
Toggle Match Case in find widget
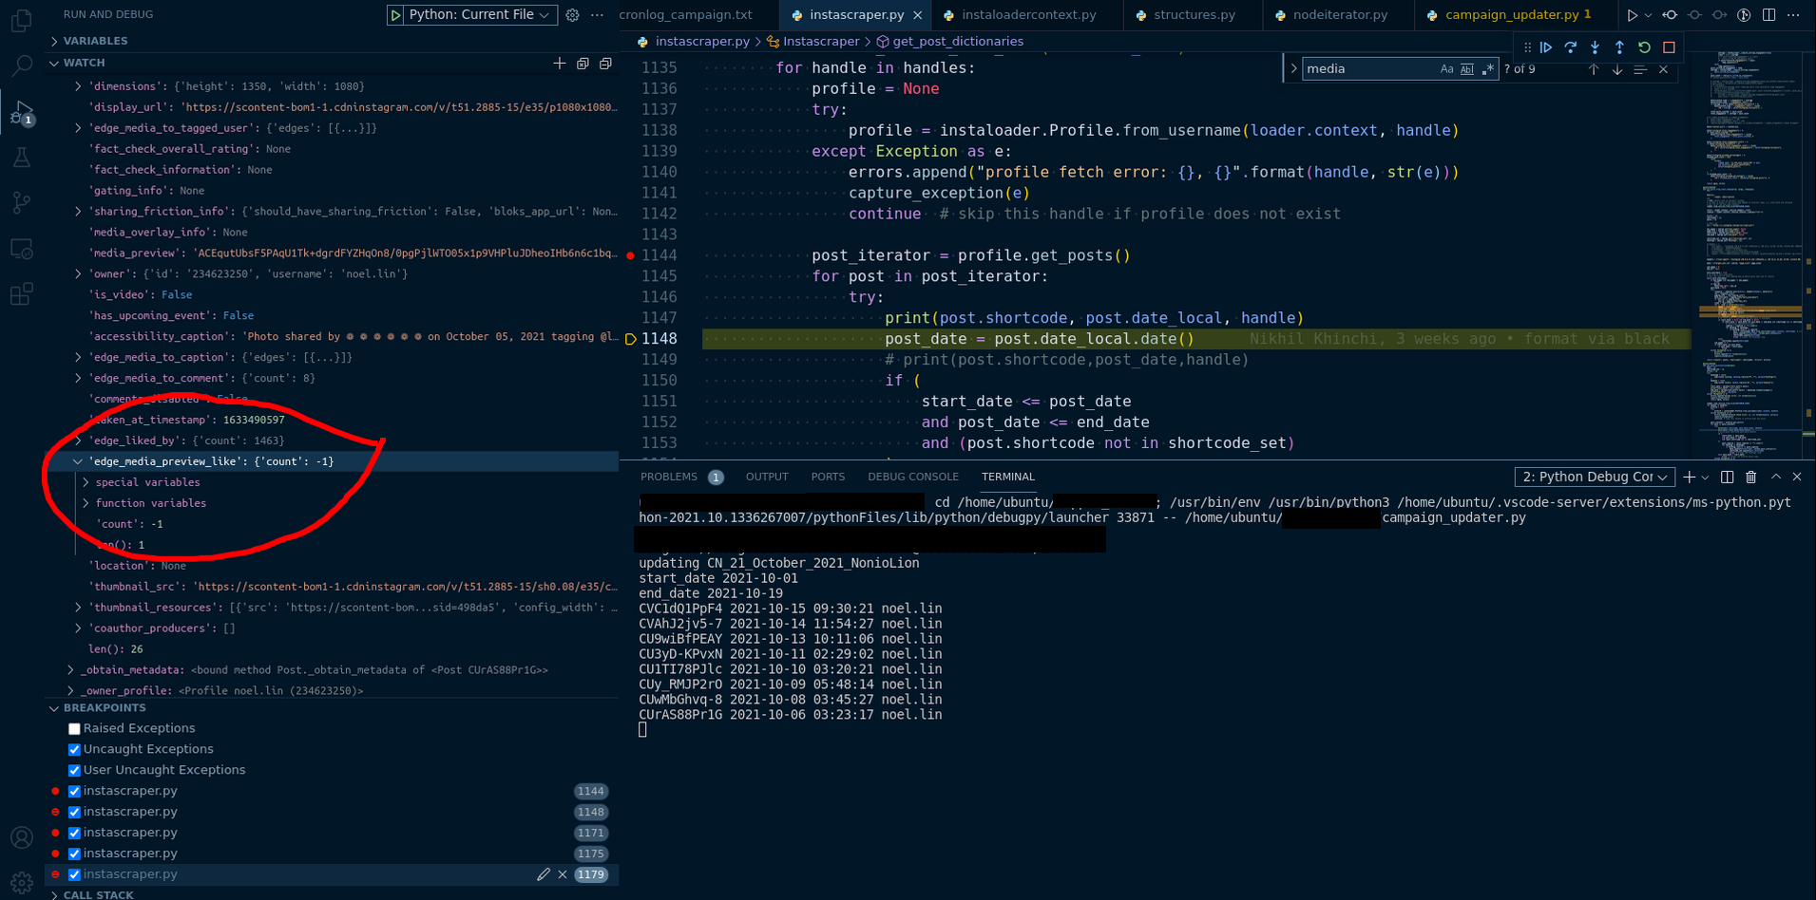click(1446, 69)
